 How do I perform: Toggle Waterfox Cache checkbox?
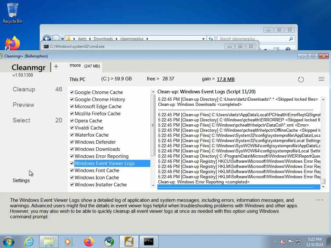(72, 135)
